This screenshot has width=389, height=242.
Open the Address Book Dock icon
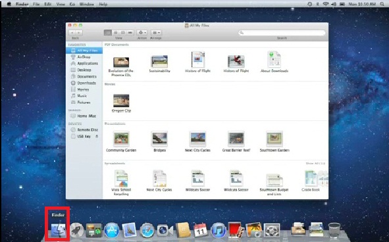(x=183, y=230)
